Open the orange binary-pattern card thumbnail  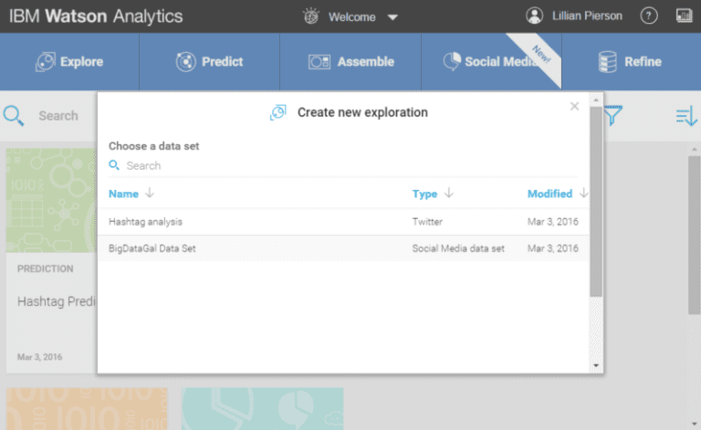88,408
